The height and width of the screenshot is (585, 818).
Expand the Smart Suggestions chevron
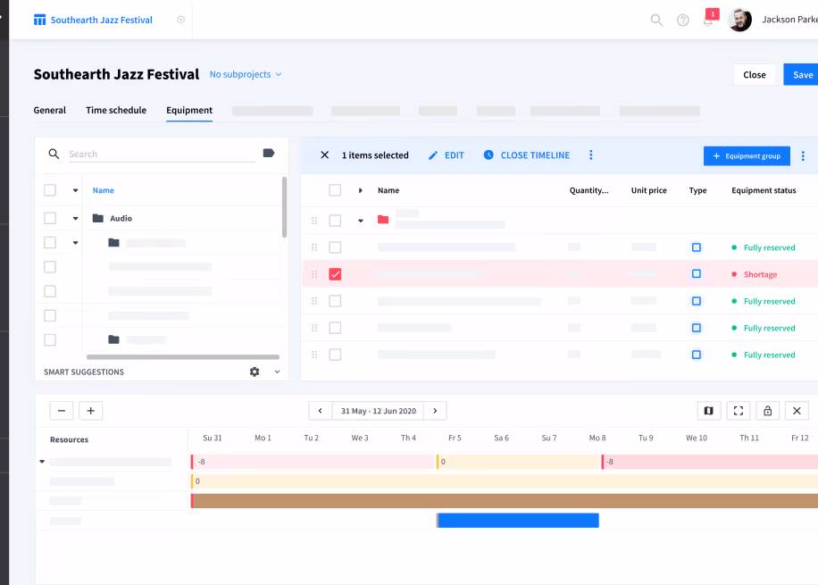[277, 372]
